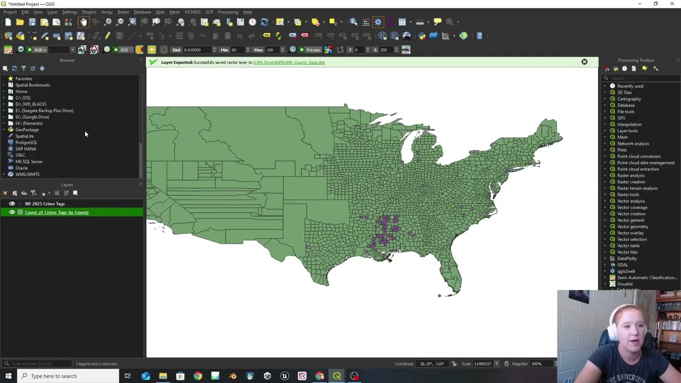This screenshot has width=681, height=383.
Task: Close the Layer Exported message bar
Action: tap(584, 62)
